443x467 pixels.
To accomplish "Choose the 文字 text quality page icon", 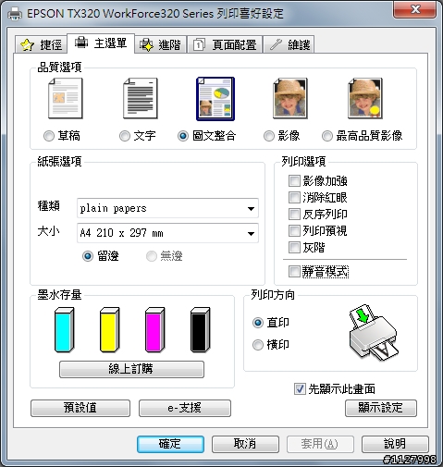I will [x=141, y=98].
